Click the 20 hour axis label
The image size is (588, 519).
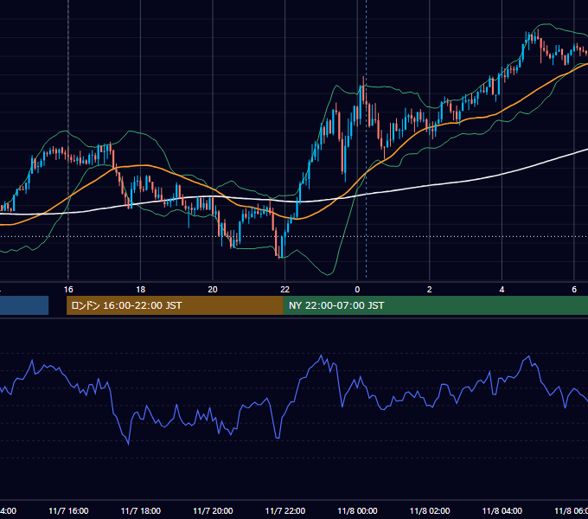[x=213, y=290]
